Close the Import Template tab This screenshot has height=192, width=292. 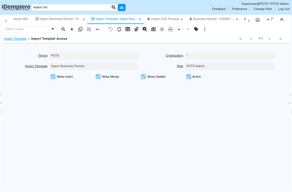tap(140, 19)
